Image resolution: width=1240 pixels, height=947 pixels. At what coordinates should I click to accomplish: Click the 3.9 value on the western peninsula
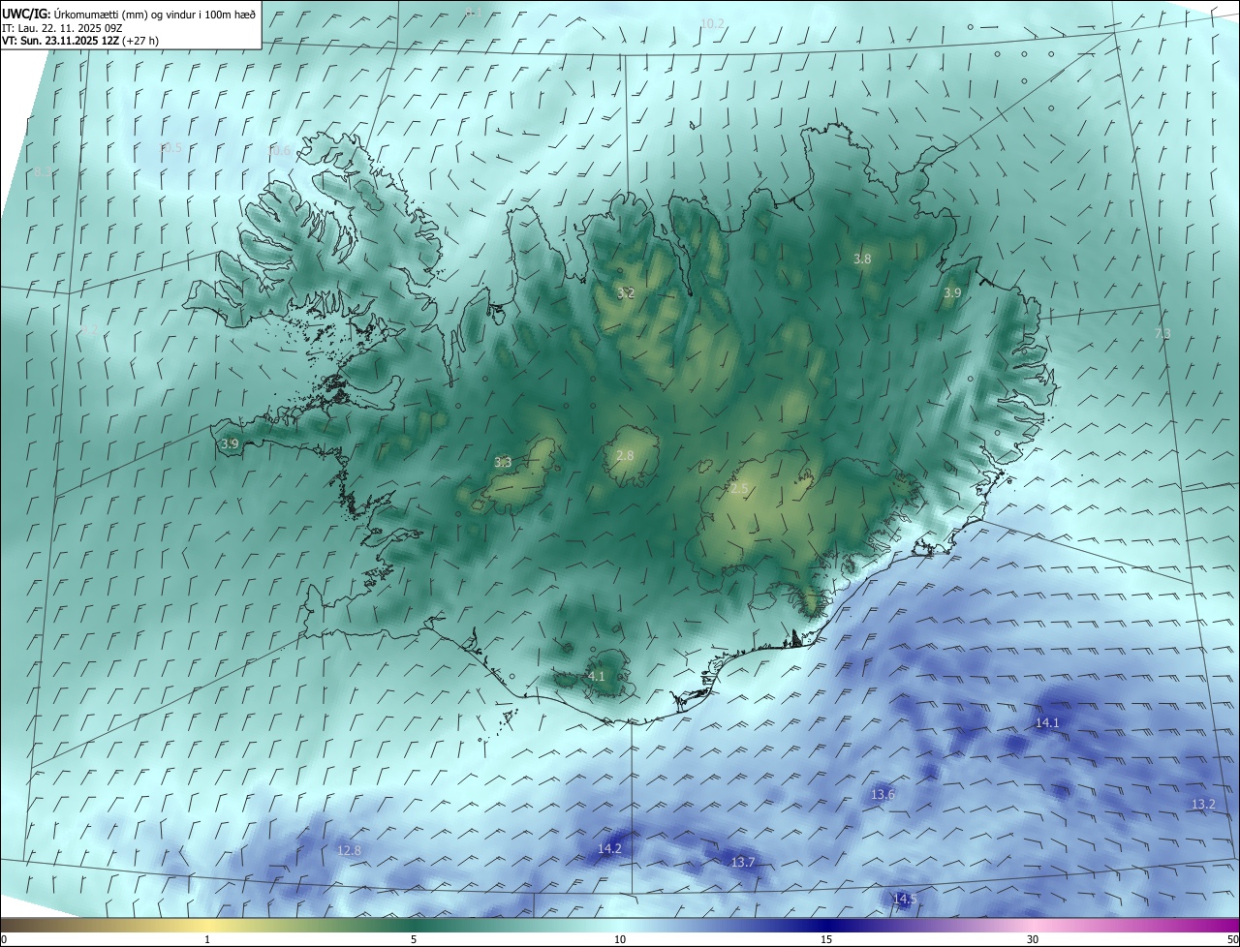click(230, 443)
